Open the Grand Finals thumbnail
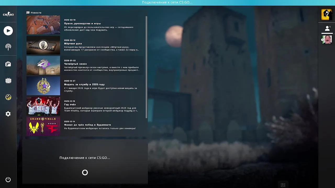This screenshot has width=335, height=188. point(43,126)
